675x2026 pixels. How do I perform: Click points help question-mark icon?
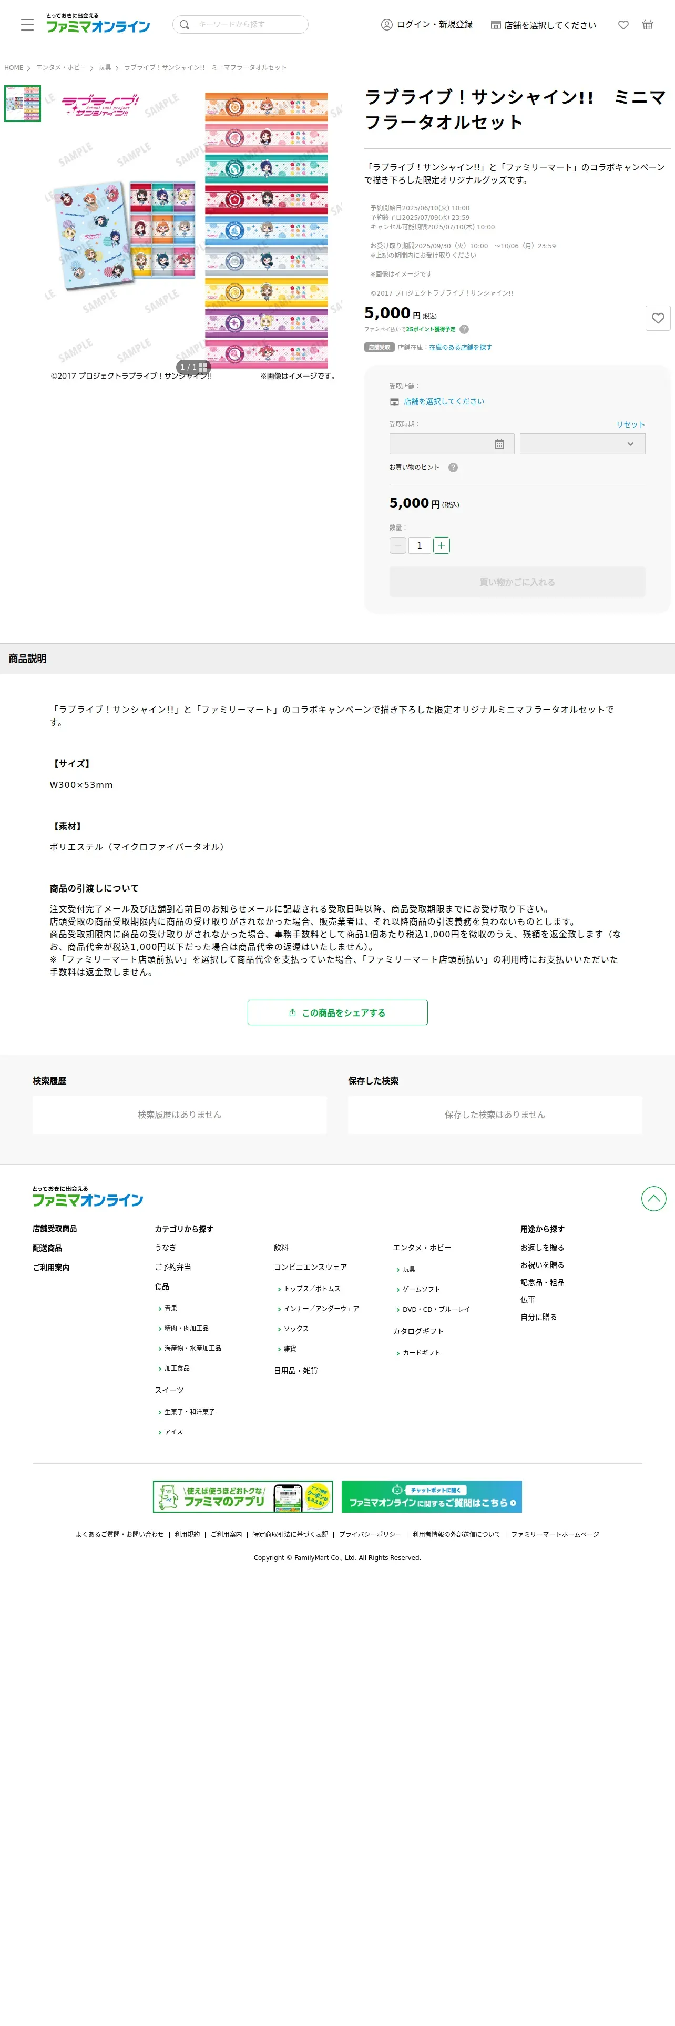coord(464,330)
